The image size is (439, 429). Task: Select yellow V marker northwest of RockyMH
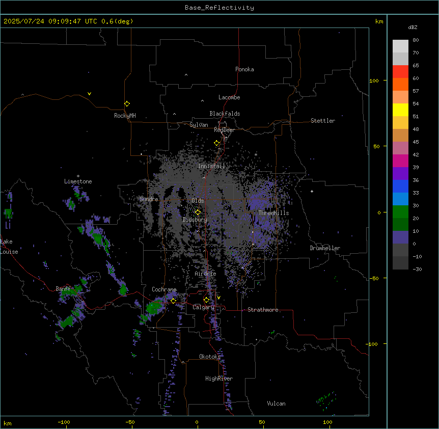coord(89,94)
